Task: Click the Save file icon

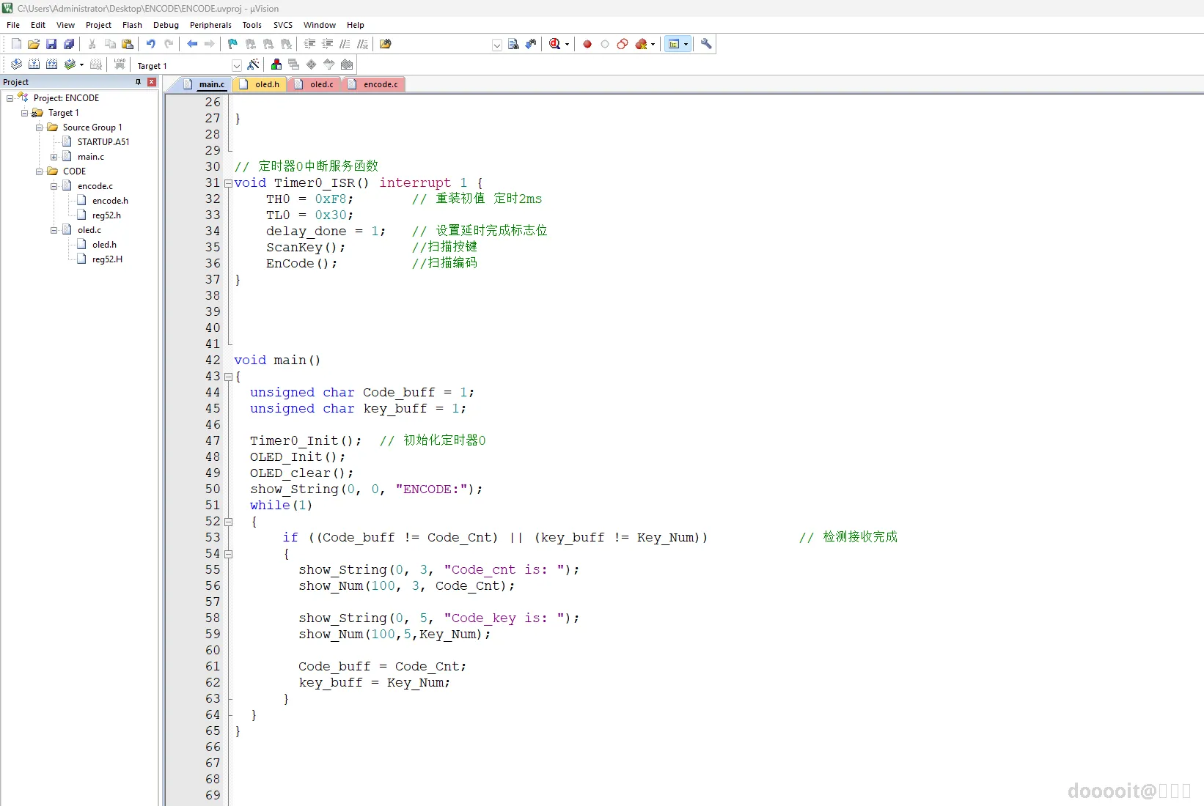Action: pos(51,44)
